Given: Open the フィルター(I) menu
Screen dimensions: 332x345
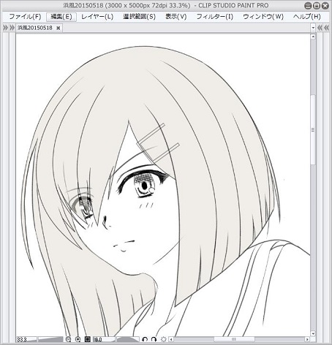Looking at the screenshot, I should point(215,17).
